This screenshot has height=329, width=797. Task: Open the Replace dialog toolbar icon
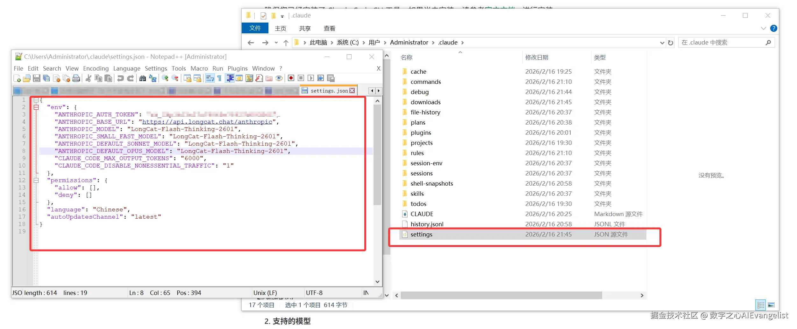point(153,78)
